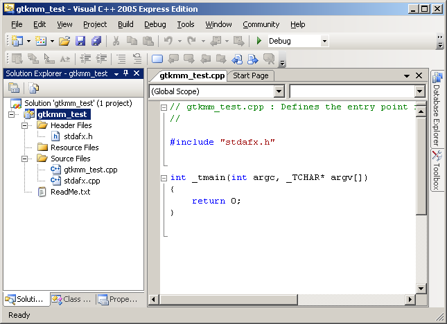Click the Save icon in toolbar

tap(80, 41)
